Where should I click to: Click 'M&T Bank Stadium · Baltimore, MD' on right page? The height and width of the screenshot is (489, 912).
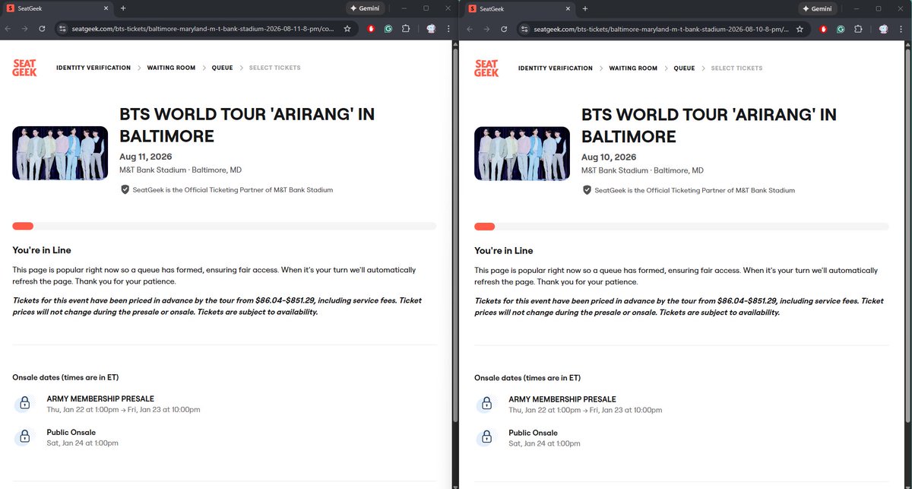pyautogui.click(x=642, y=170)
